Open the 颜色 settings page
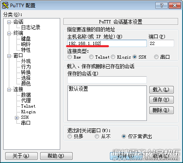The height and width of the screenshot is (163, 183). click(26, 84)
